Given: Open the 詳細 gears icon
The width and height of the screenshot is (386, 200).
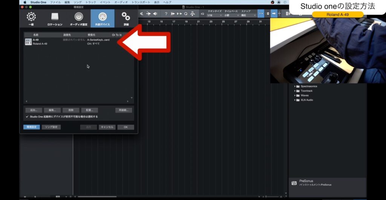Looking at the screenshot, I should point(126,17).
